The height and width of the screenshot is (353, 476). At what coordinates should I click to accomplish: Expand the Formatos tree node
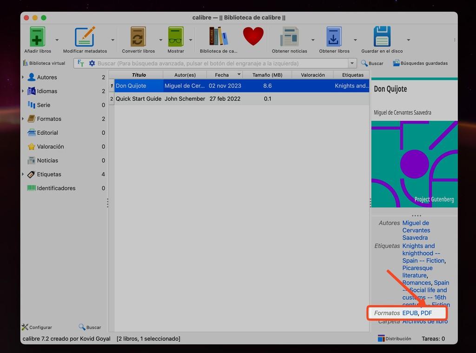click(x=23, y=119)
